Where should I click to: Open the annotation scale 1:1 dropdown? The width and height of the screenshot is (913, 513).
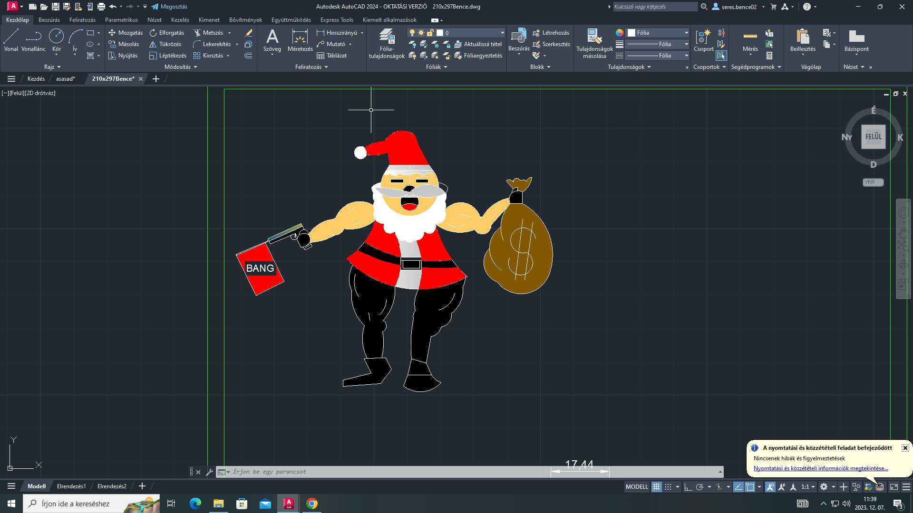coord(808,487)
